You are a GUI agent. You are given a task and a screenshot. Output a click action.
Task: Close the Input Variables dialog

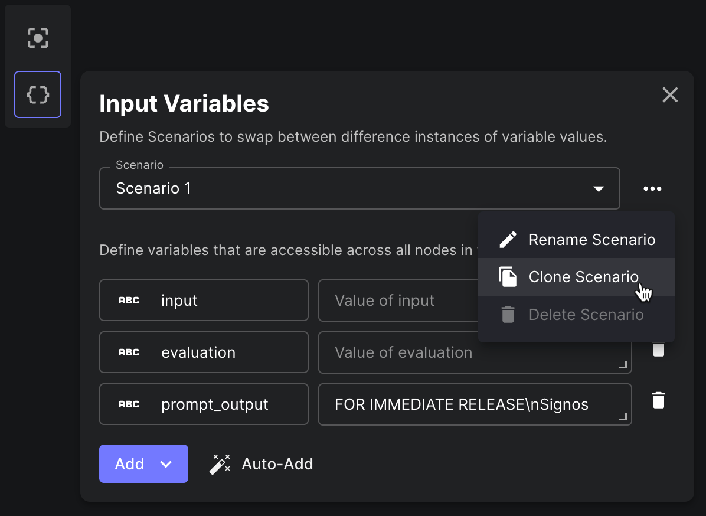(670, 94)
